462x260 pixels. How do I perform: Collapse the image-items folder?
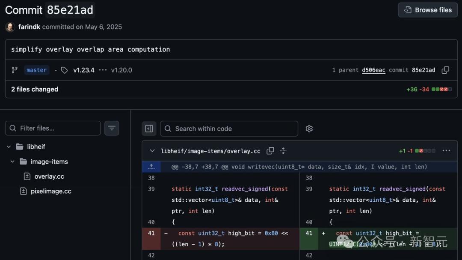pyautogui.click(x=12, y=161)
